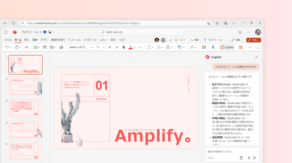The image size is (292, 163).
Task: Click the slide search magnifier icon
Action: [45, 47]
